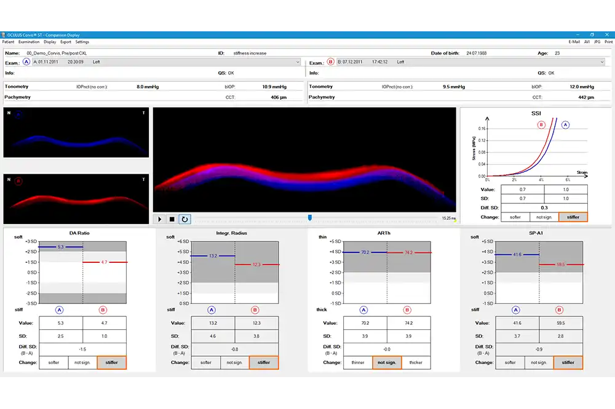Click the Print button
Viewport: 615px width, 409px height.
point(608,42)
